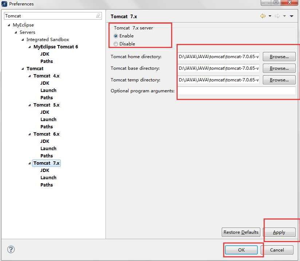Open the forward history dropdown arrow
The image size is (300, 261).
point(284,16)
